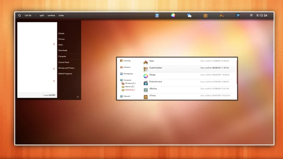Viewport: 283px width, 159px height.
Task: Click date modified 08/08/2011 1:29 CH
Action: pos(214,68)
